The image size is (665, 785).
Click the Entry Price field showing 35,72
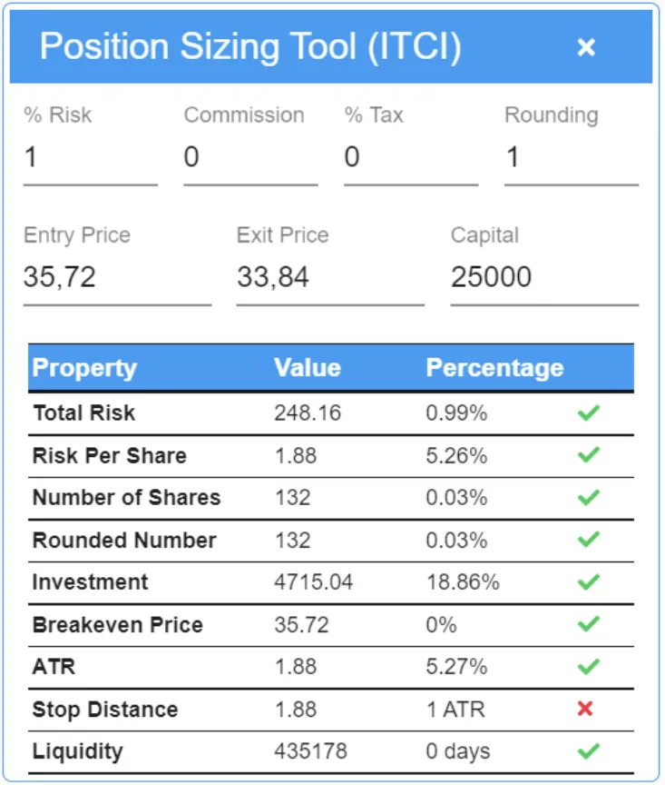117,278
